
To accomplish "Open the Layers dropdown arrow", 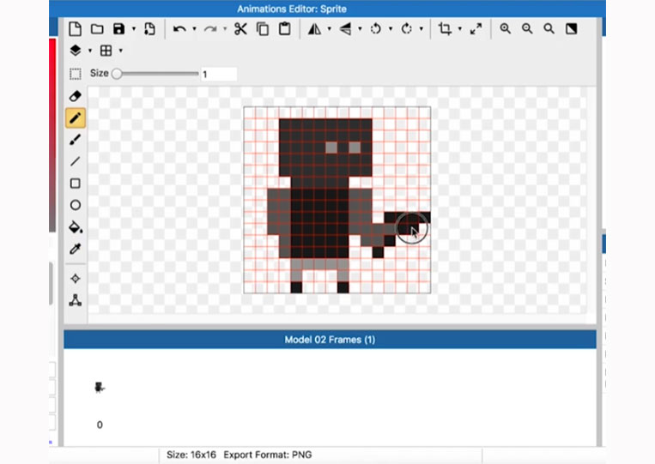I will (x=90, y=51).
